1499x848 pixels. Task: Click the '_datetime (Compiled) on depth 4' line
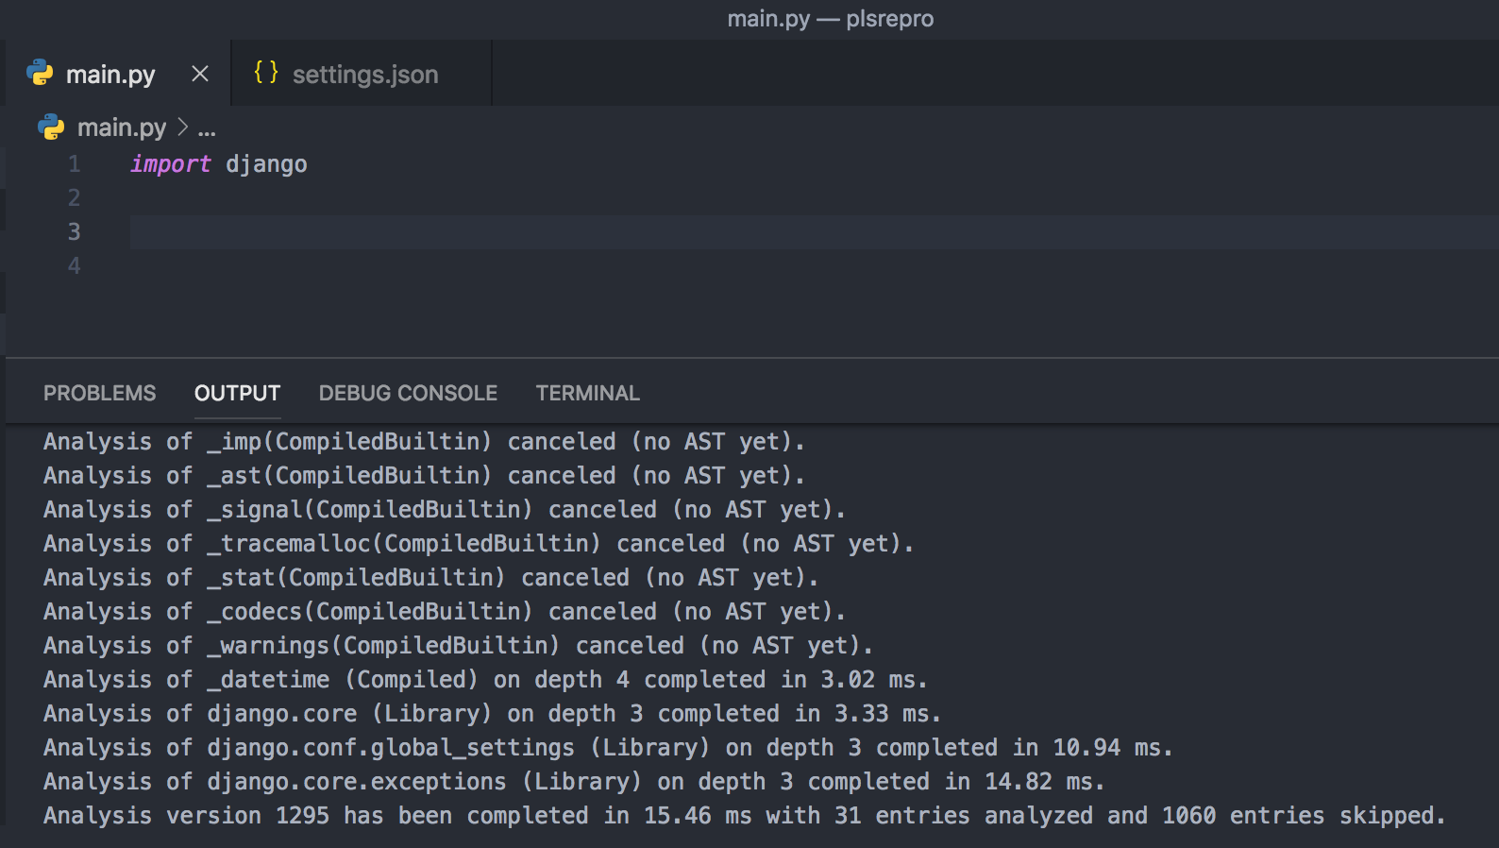point(485,680)
